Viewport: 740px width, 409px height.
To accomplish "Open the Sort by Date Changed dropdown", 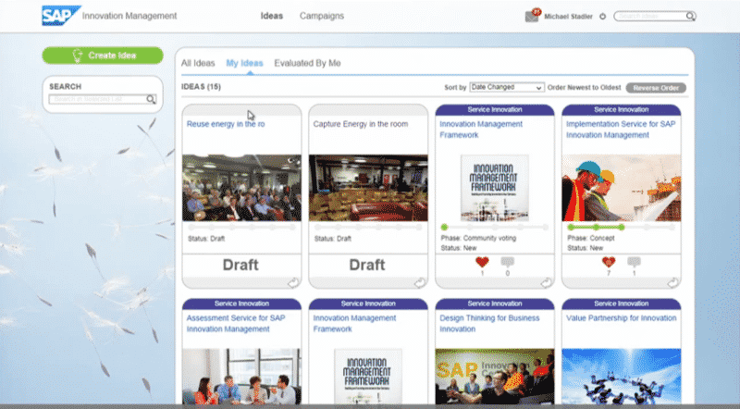I will point(506,87).
